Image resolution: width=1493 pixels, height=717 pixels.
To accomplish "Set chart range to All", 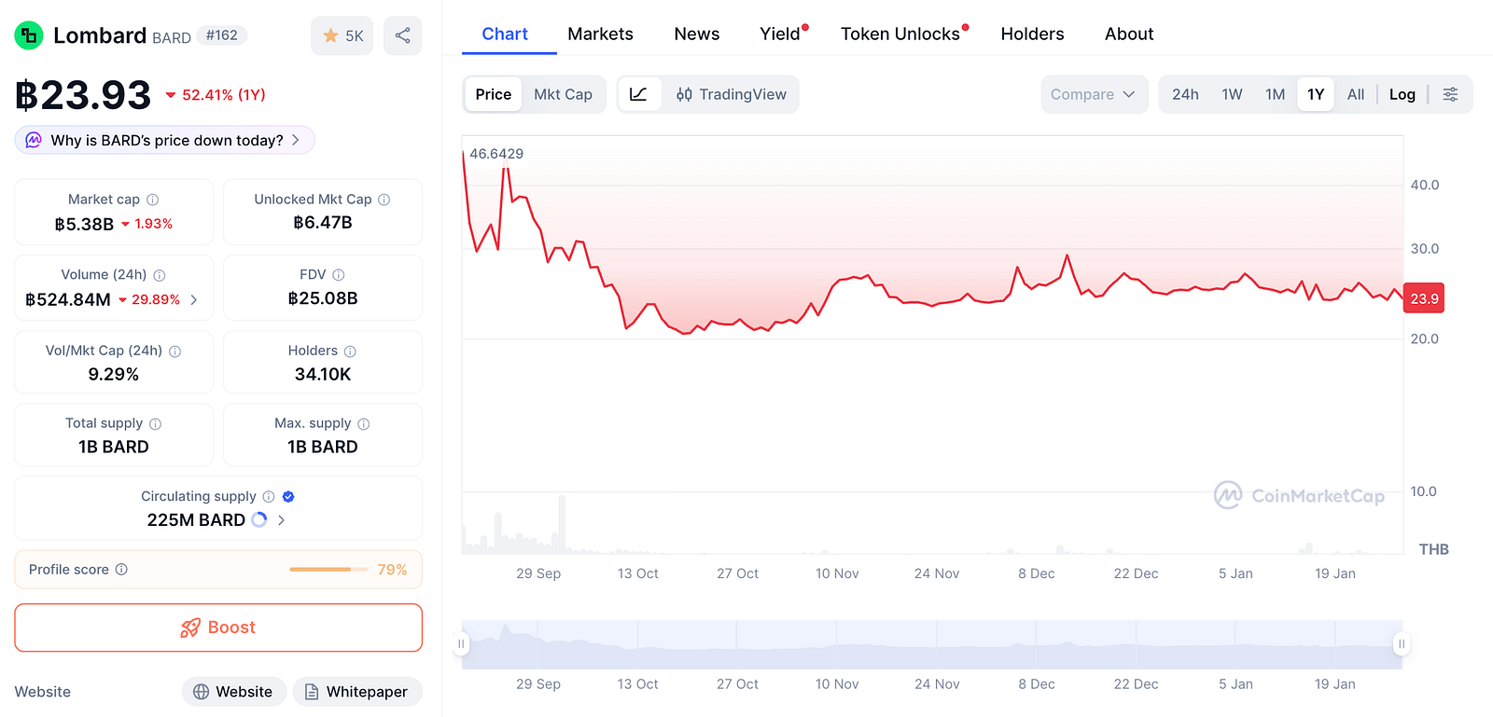I will point(1356,94).
